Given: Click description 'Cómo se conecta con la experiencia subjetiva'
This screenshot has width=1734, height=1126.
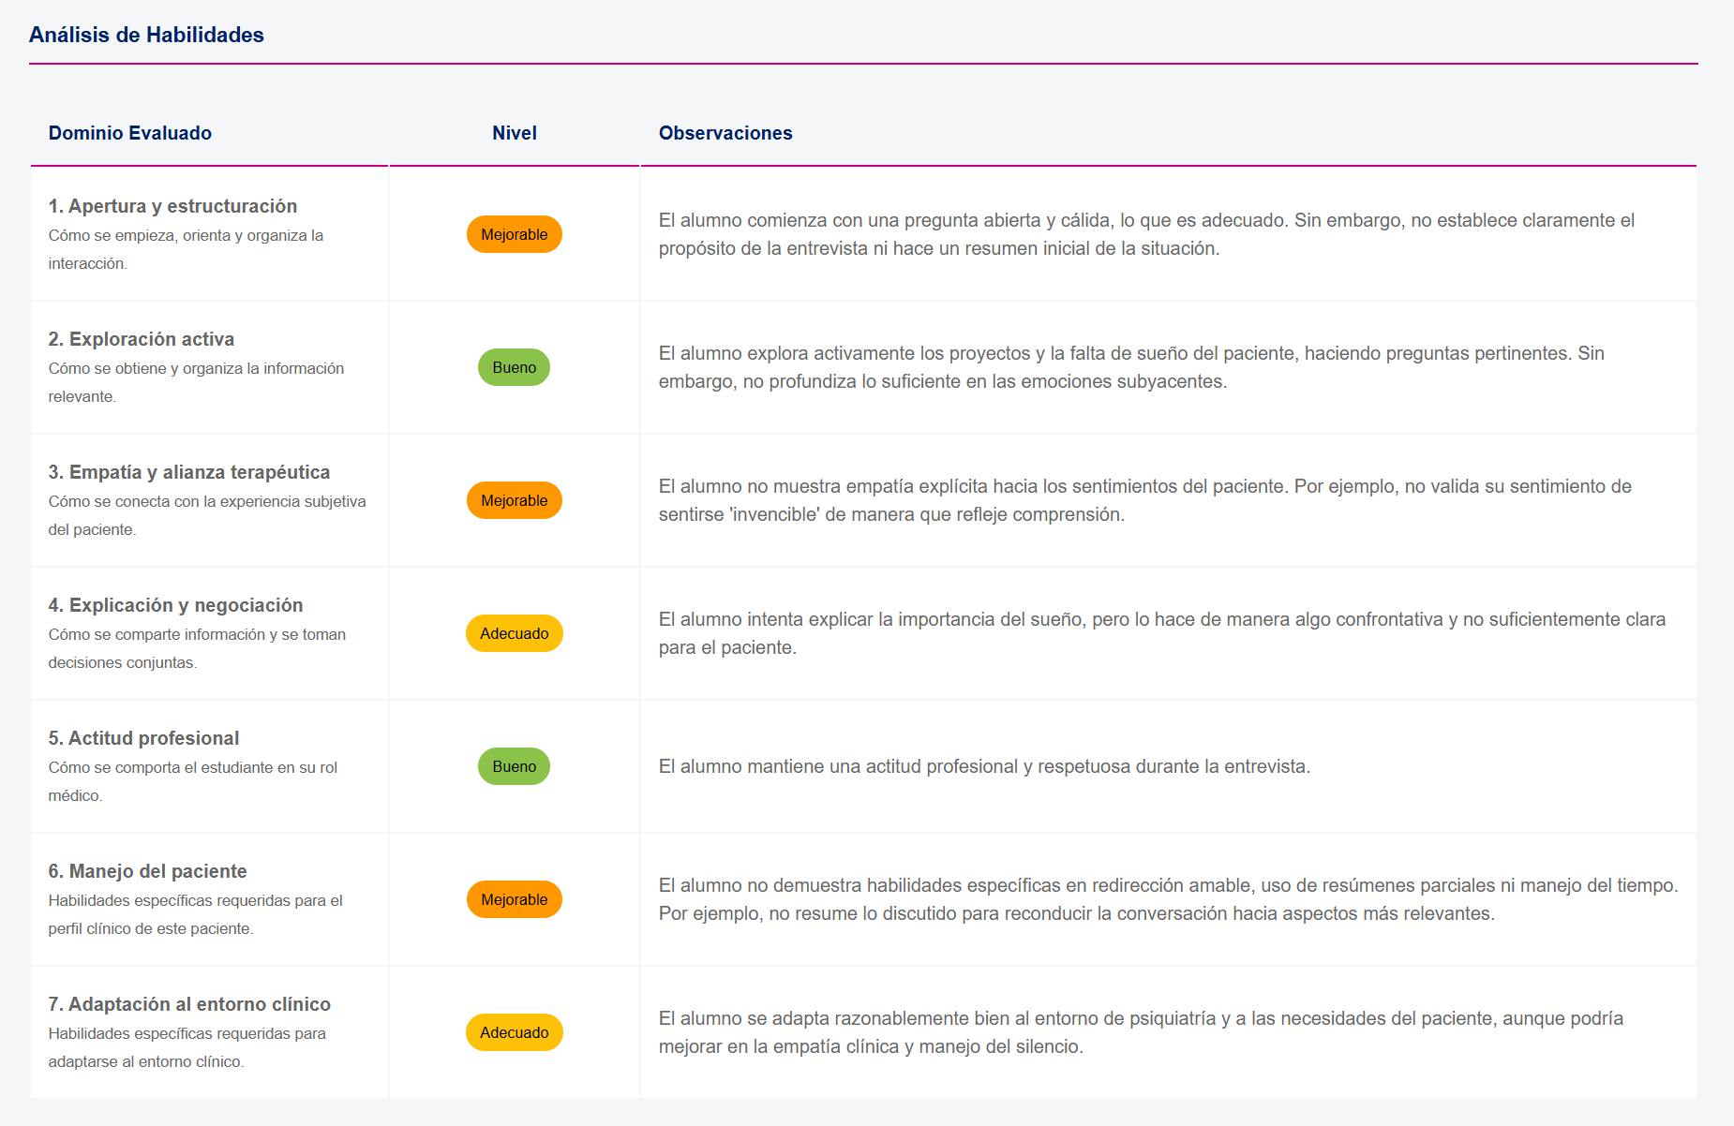Looking at the screenshot, I should (207, 515).
